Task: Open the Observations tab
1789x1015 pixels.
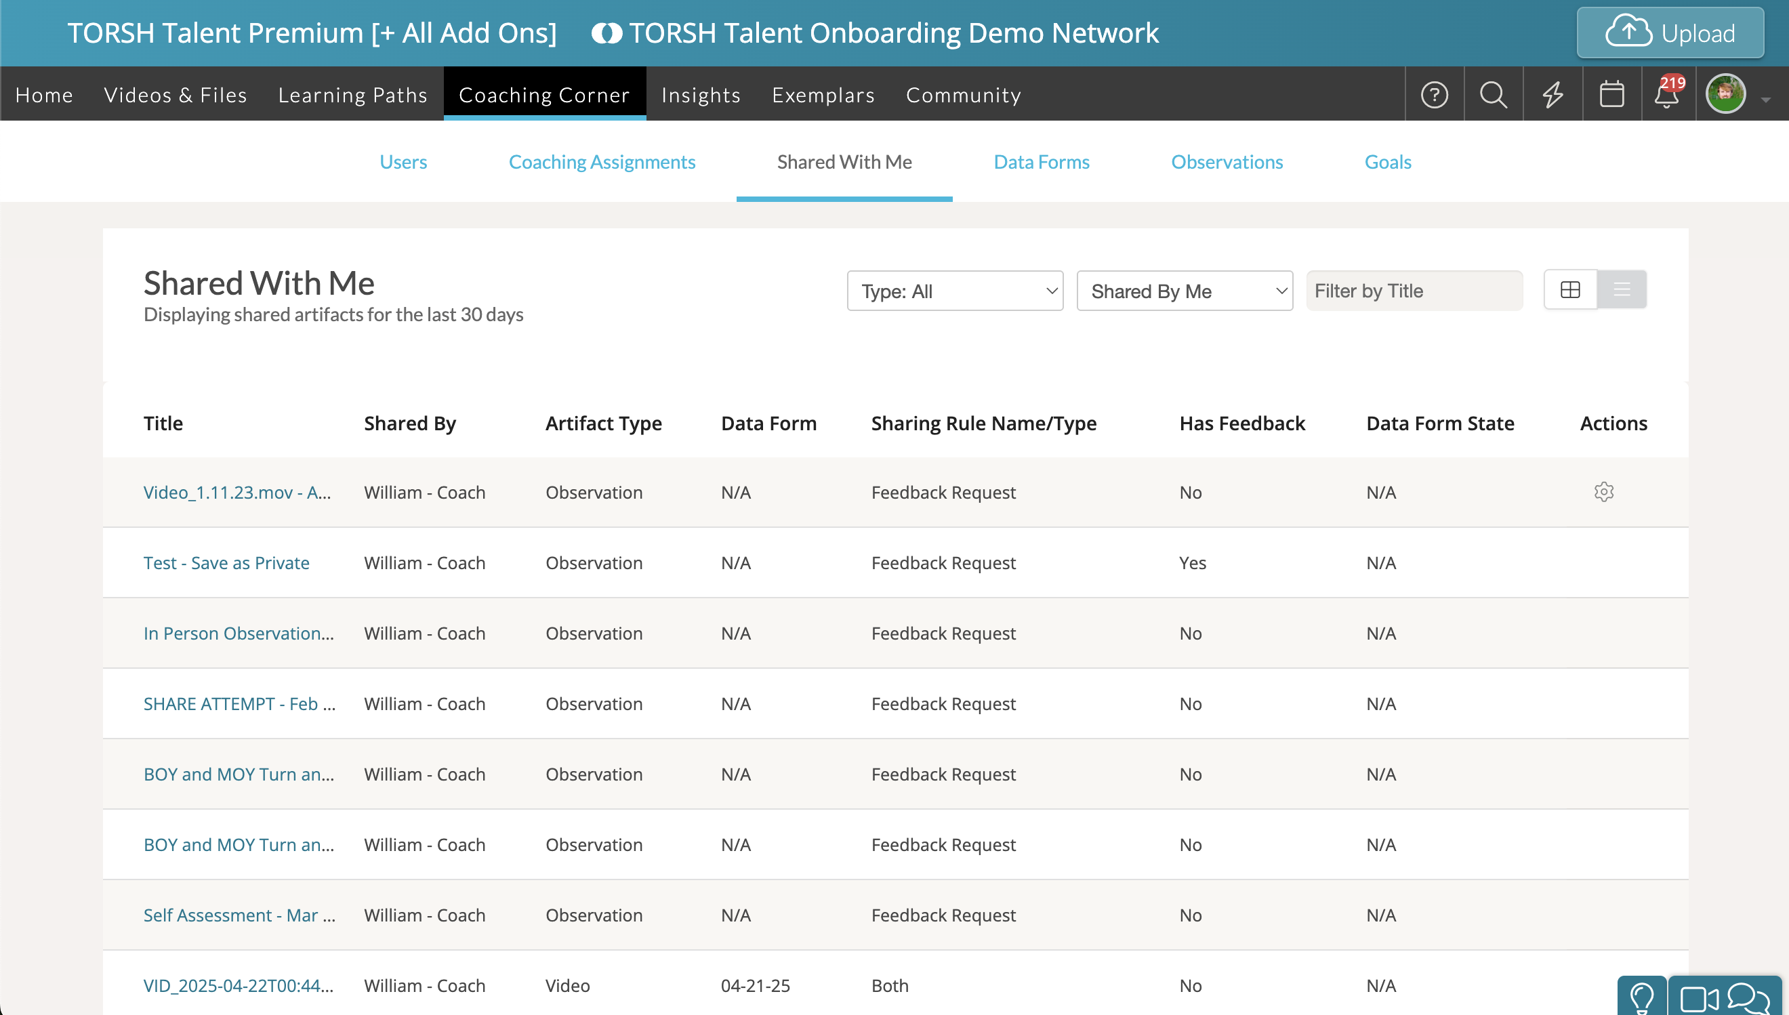Action: click(1227, 163)
